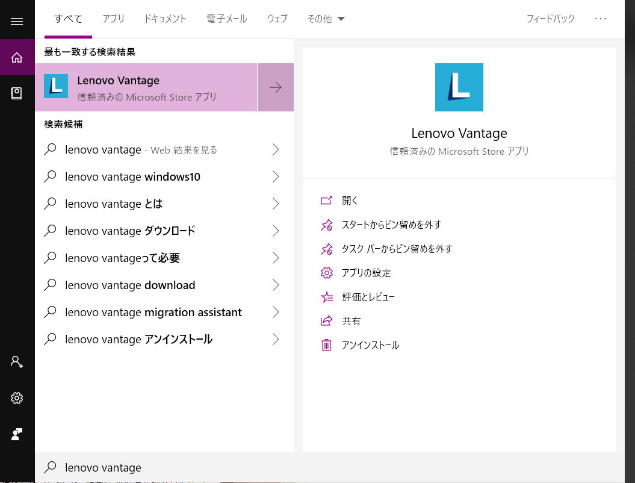Click the フィードバック link
635x483 pixels.
550,19
